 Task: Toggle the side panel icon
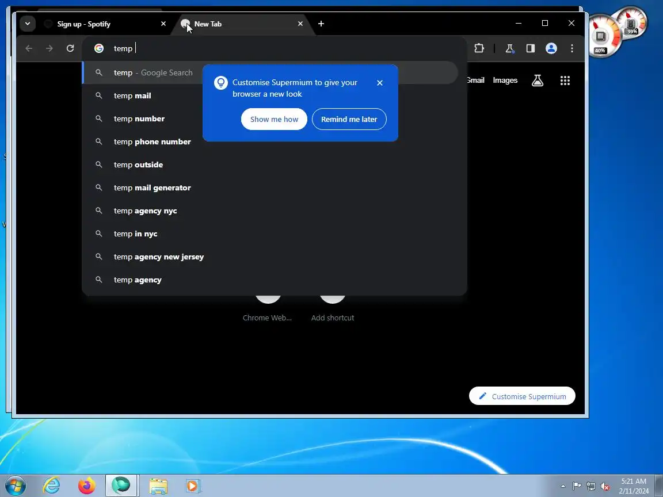pyautogui.click(x=530, y=48)
